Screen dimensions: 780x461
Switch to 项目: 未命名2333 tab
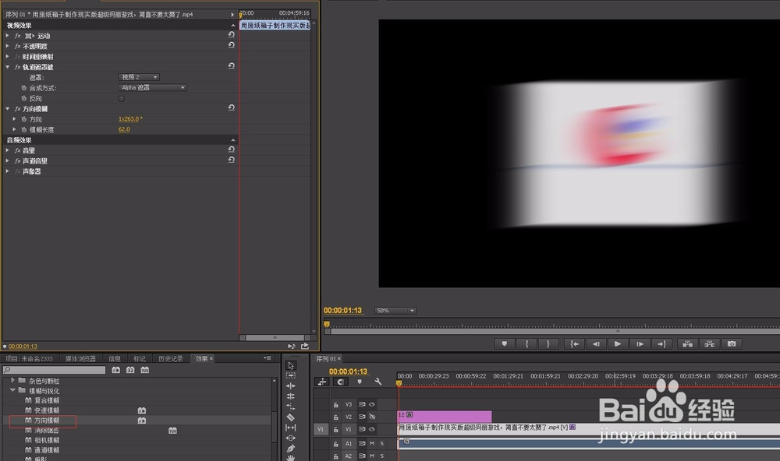29,359
